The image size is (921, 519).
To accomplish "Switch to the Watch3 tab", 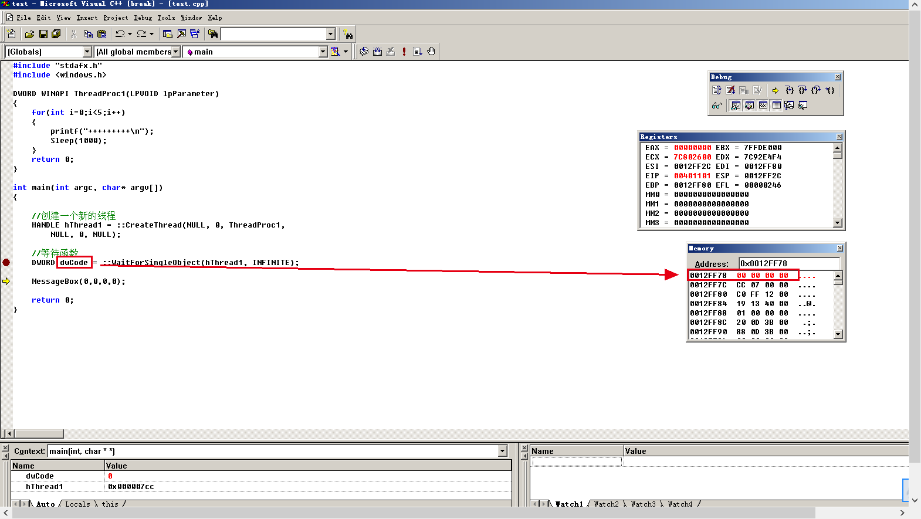I will (x=643, y=504).
